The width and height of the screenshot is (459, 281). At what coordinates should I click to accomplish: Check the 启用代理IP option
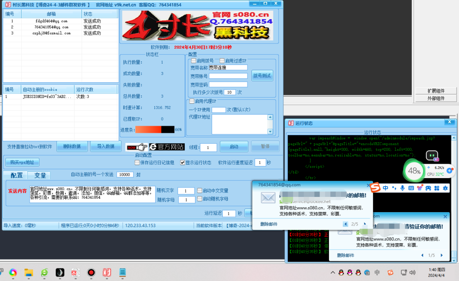(x=192, y=101)
